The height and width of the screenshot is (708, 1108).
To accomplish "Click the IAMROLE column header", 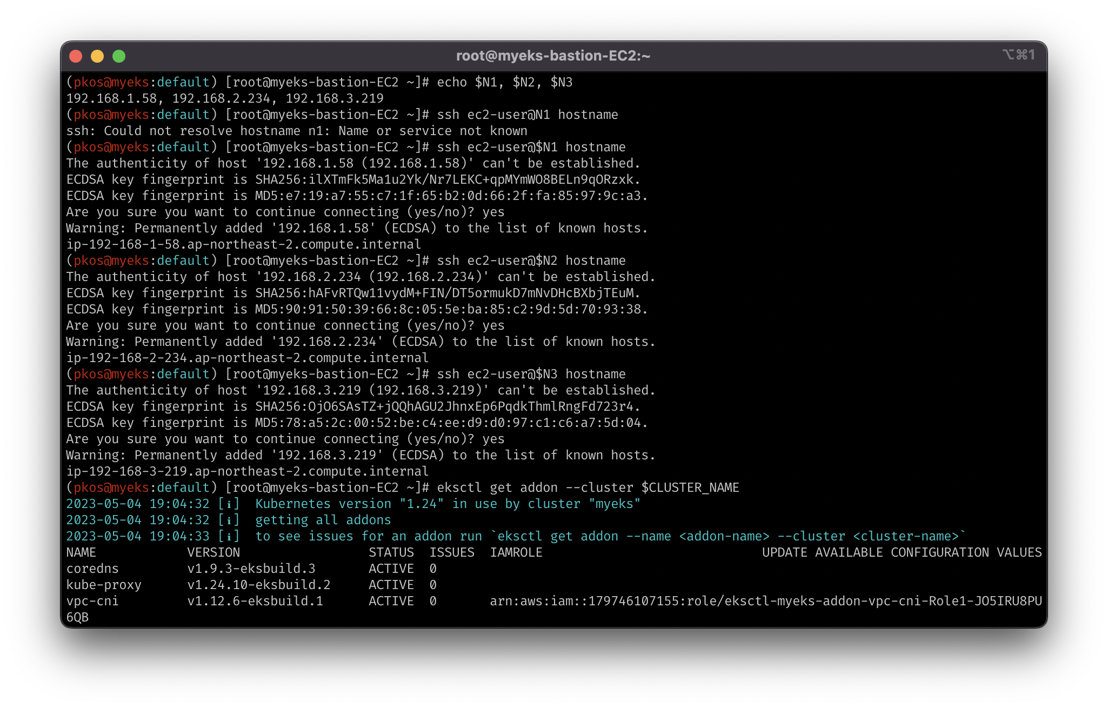I will [x=516, y=552].
